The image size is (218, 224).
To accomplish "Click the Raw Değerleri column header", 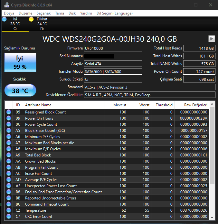I will tap(192, 105).
